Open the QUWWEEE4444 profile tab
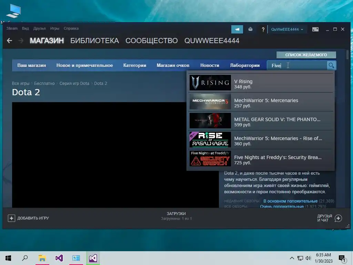The width and height of the screenshot is (353, 265). click(x=212, y=41)
